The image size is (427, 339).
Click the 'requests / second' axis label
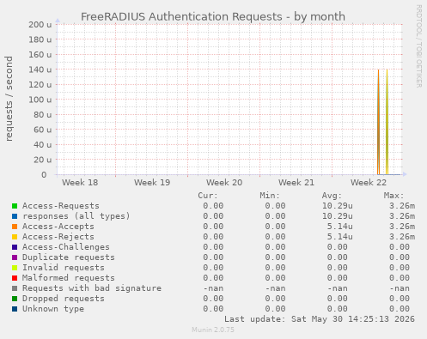9,99
